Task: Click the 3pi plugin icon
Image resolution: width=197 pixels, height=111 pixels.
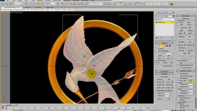Action: click(171, 4)
